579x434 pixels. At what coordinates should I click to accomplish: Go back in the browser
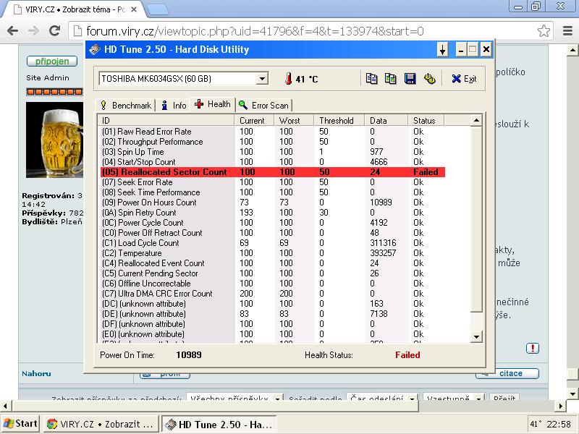point(12,30)
